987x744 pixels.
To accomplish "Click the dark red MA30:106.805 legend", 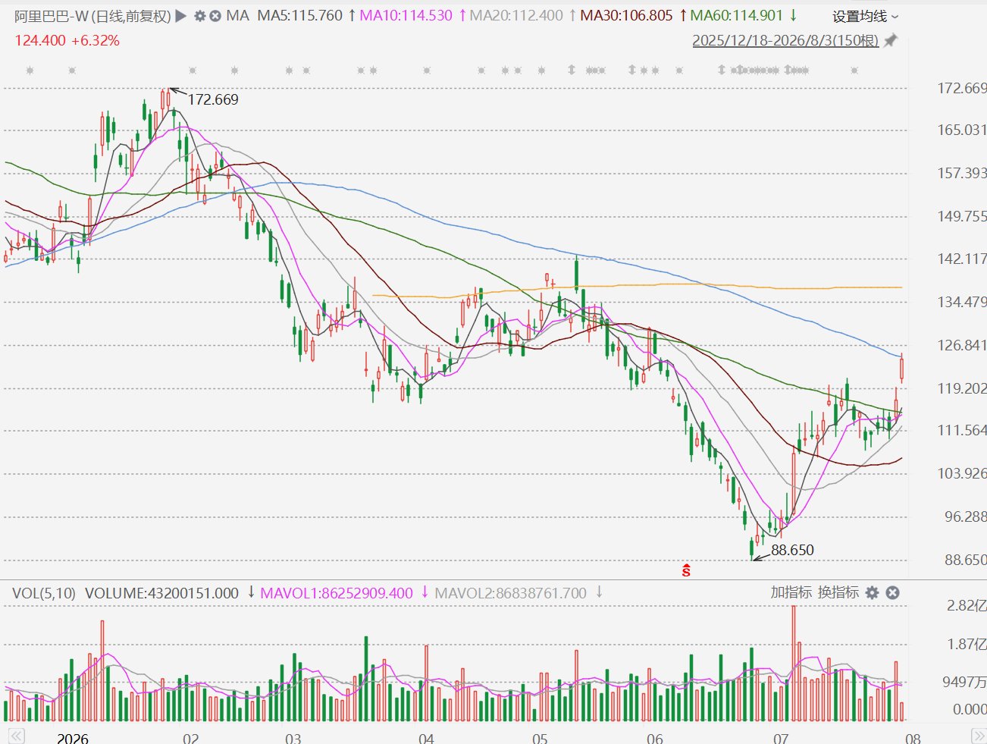I will point(626,15).
